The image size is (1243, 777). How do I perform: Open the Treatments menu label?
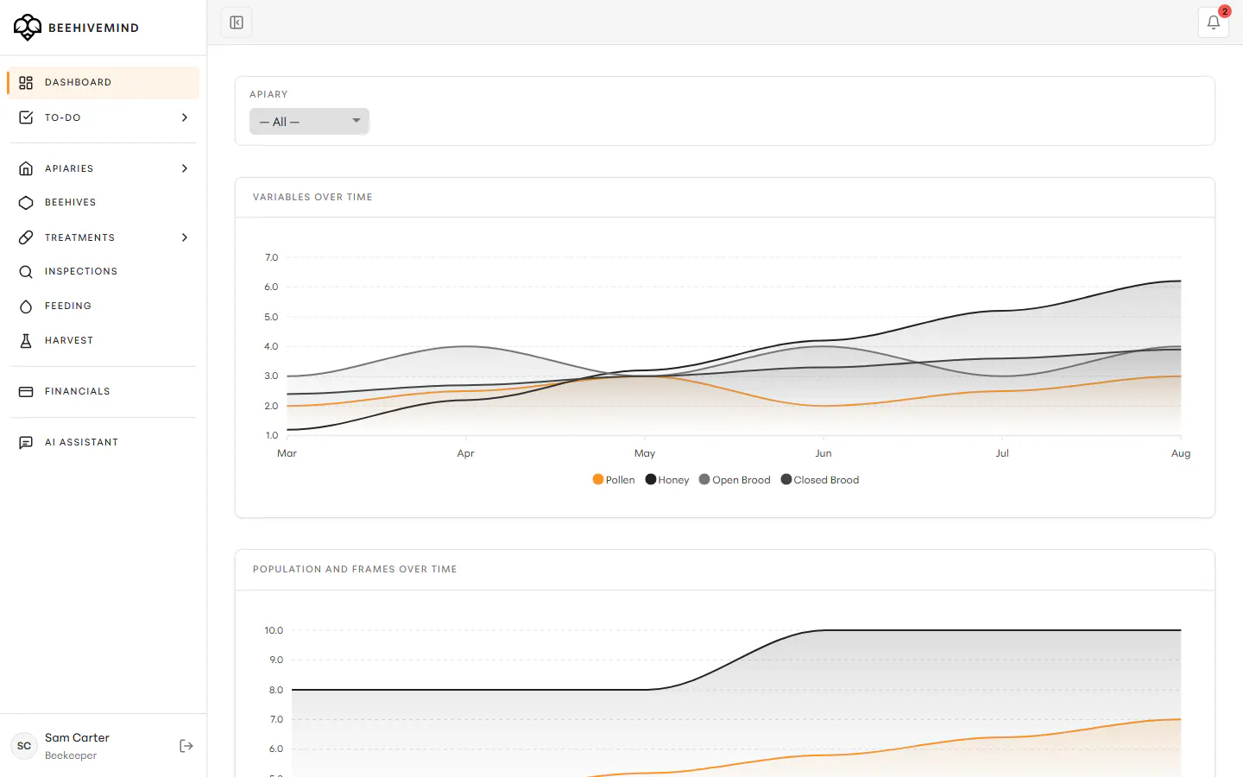pyautogui.click(x=79, y=237)
